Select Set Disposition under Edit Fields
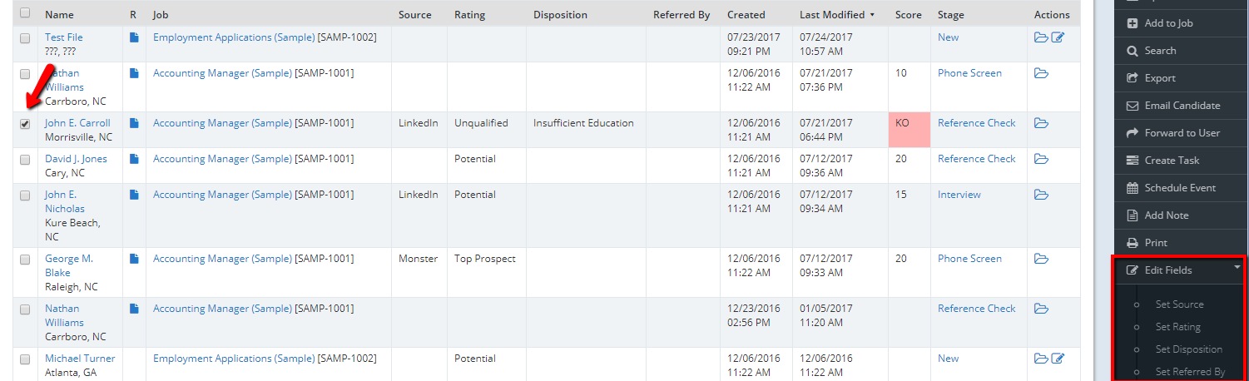Viewport: 1249px width, 381px height. pos(1188,349)
